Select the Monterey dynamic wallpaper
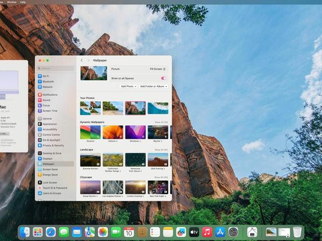The height and width of the screenshot is (241, 322). pos(136,132)
